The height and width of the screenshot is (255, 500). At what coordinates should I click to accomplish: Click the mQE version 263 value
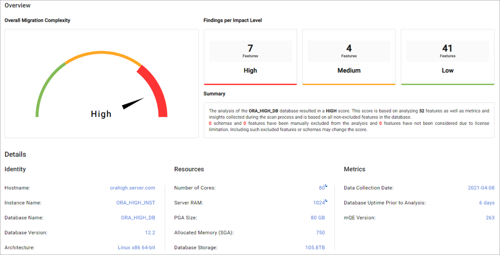tap(490, 218)
